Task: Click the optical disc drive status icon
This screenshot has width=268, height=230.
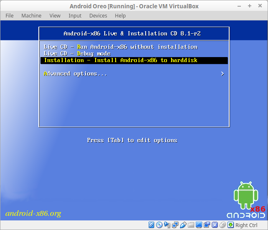Action: (x=159, y=225)
